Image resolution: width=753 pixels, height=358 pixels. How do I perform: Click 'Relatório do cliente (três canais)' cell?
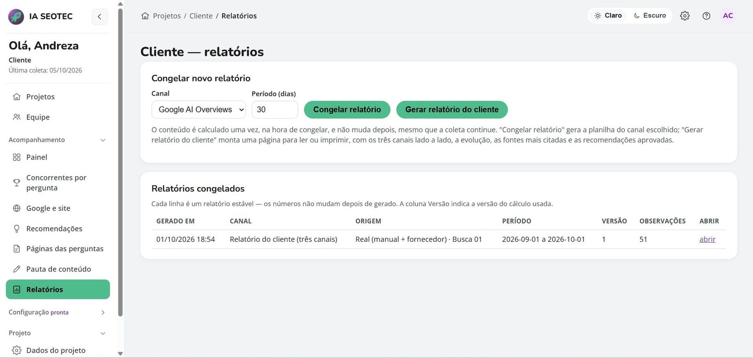pos(283,239)
